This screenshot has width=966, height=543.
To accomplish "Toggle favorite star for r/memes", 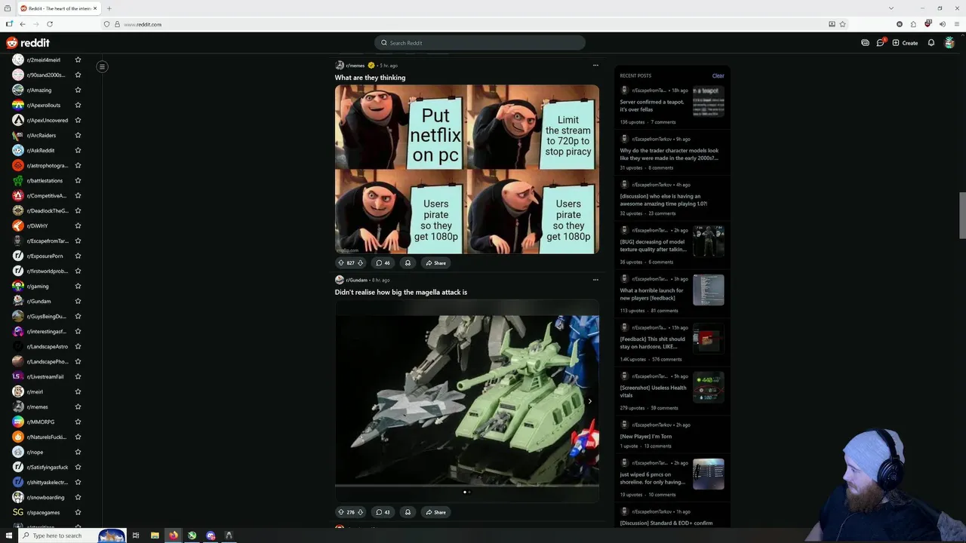I will [x=78, y=406].
